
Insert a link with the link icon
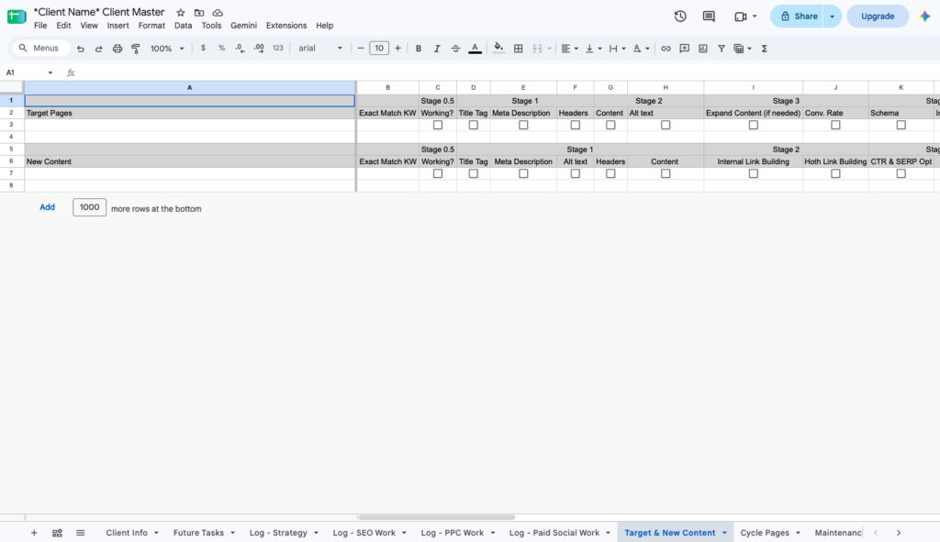pyautogui.click(x=666, y=49)
